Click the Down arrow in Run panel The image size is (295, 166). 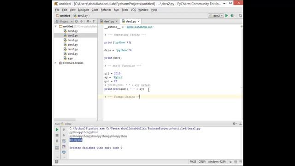(64, 135)
